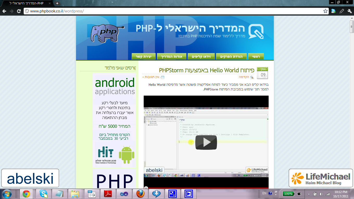Click the blog speech-bubble pencil logo

[x=256, y=31]
